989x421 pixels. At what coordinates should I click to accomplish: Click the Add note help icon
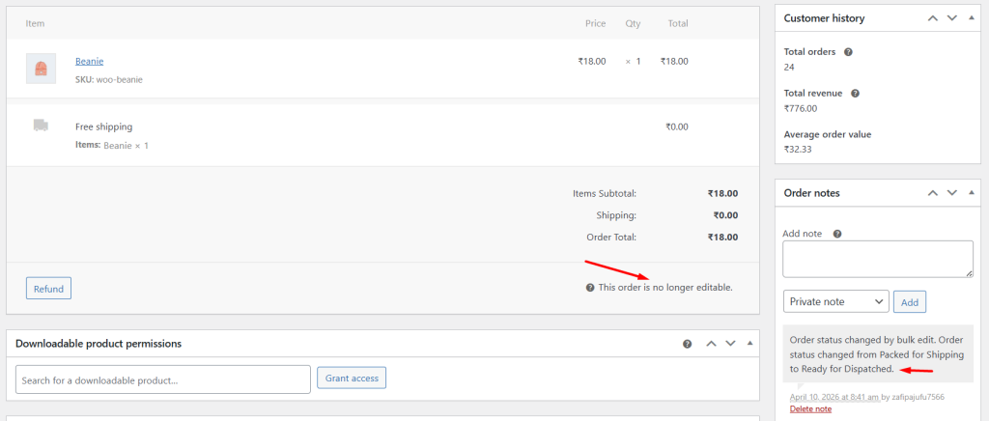coord(836,234)
